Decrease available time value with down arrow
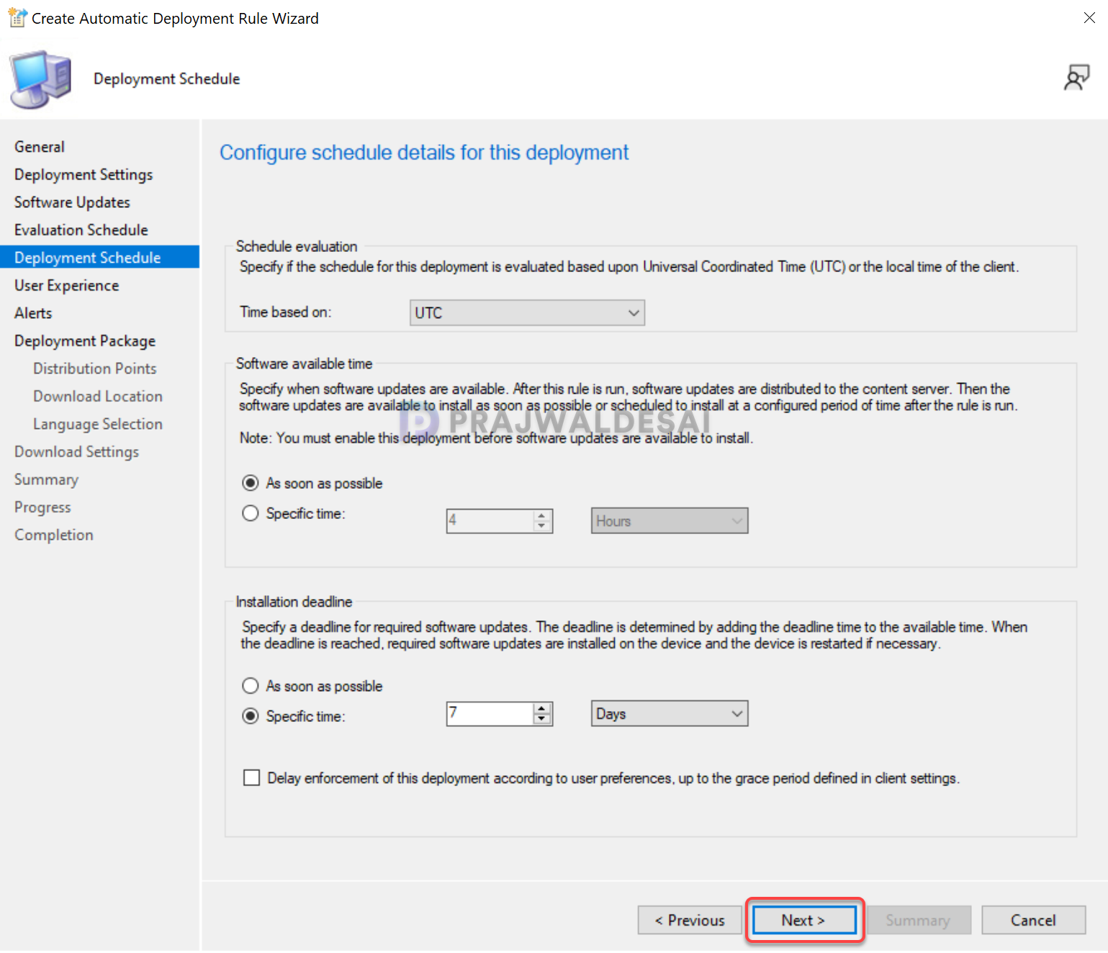Image resolution: width=1108 pixels, height=953 pixels. click(x=542, y=526)
